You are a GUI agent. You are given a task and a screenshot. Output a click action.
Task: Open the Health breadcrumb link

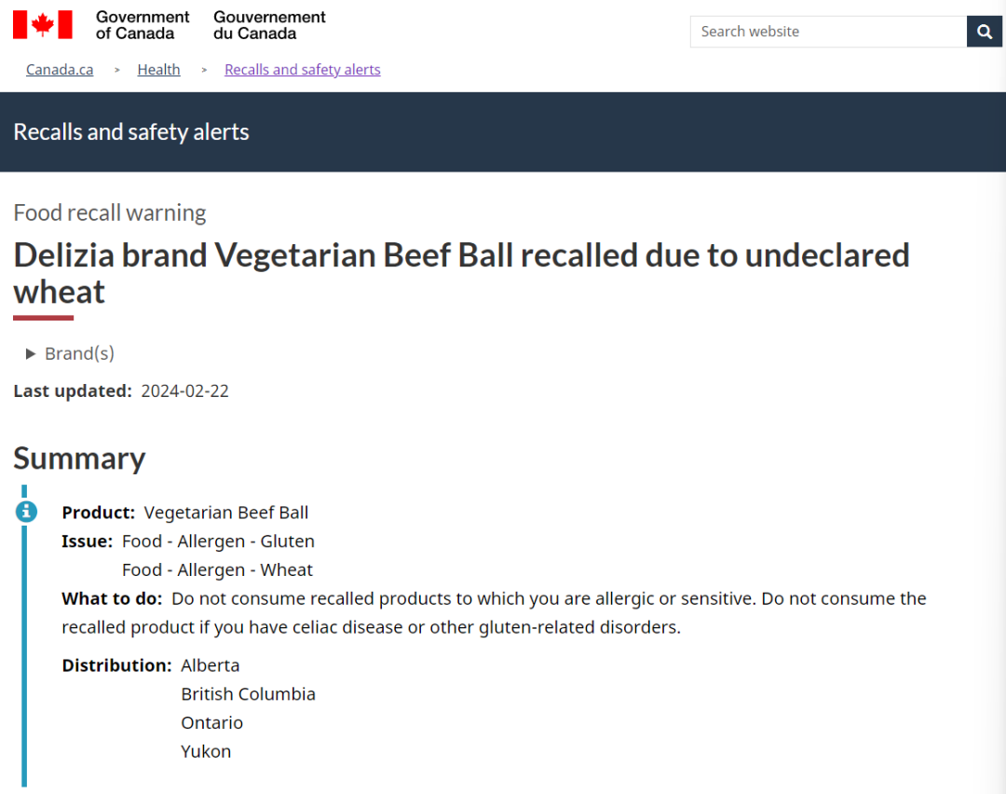(158, 69)
